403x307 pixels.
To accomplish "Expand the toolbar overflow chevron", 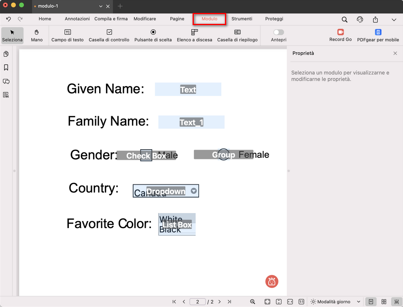I will click(394, 19).
